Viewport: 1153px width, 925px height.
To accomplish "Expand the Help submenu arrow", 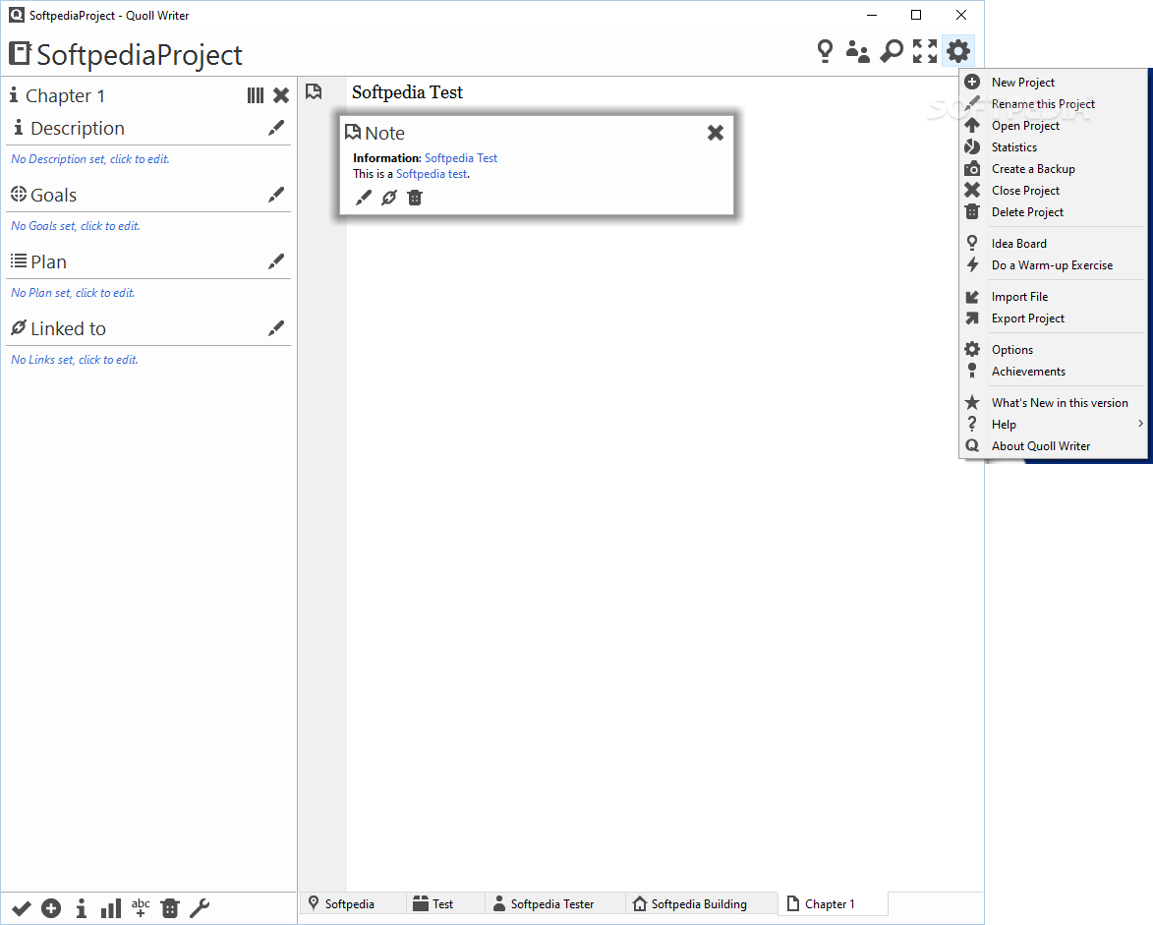I will pyautogui.click(x=1140, y=424).
